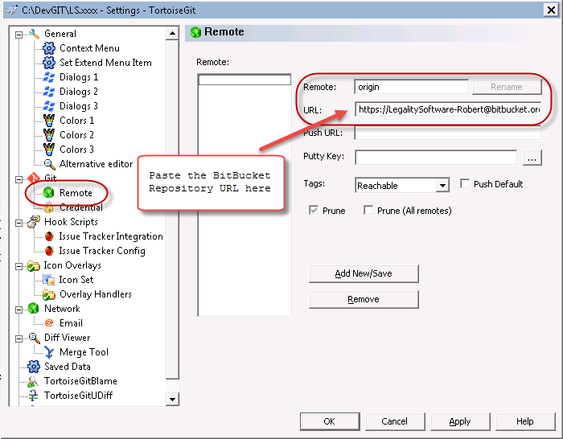The image size is (563, 439).
Task: Select Merge Tool settings page
Action: 84,352
